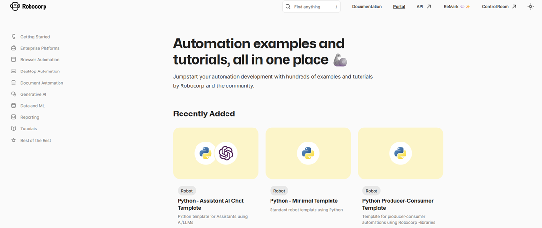Open Getting Started in the sidebar

click(x=35, y=37)
